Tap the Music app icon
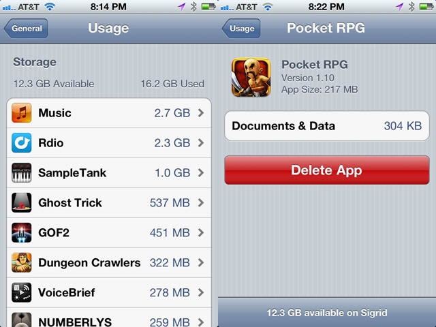This screenshot has height=327, width=436. (21, 113)
